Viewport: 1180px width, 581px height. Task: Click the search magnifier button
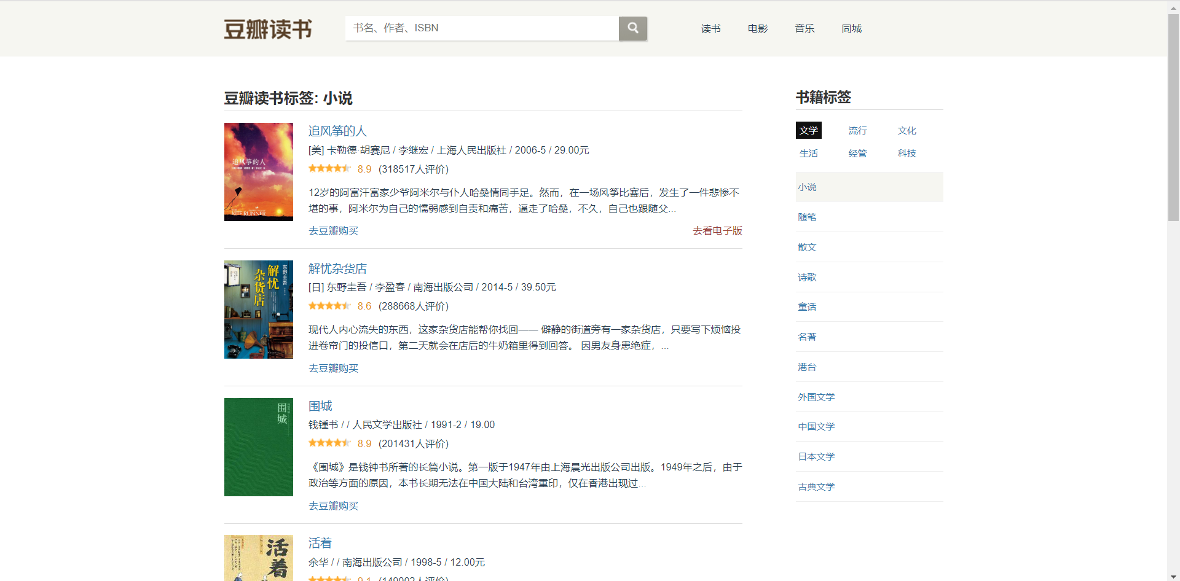[632, 28]
